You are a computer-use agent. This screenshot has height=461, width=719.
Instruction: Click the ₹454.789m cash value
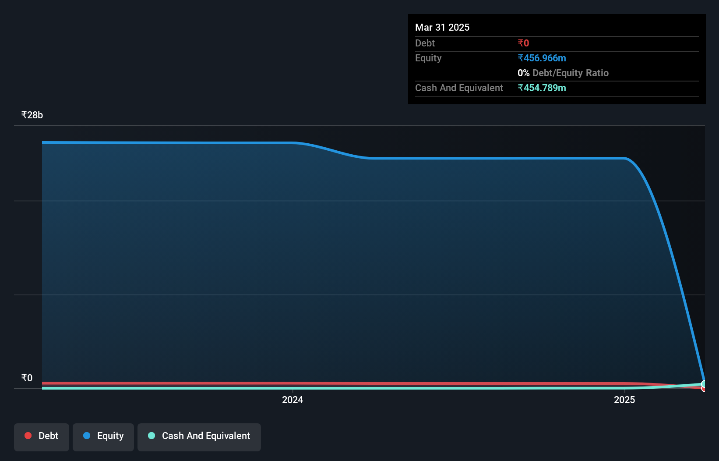coord(542,88)
